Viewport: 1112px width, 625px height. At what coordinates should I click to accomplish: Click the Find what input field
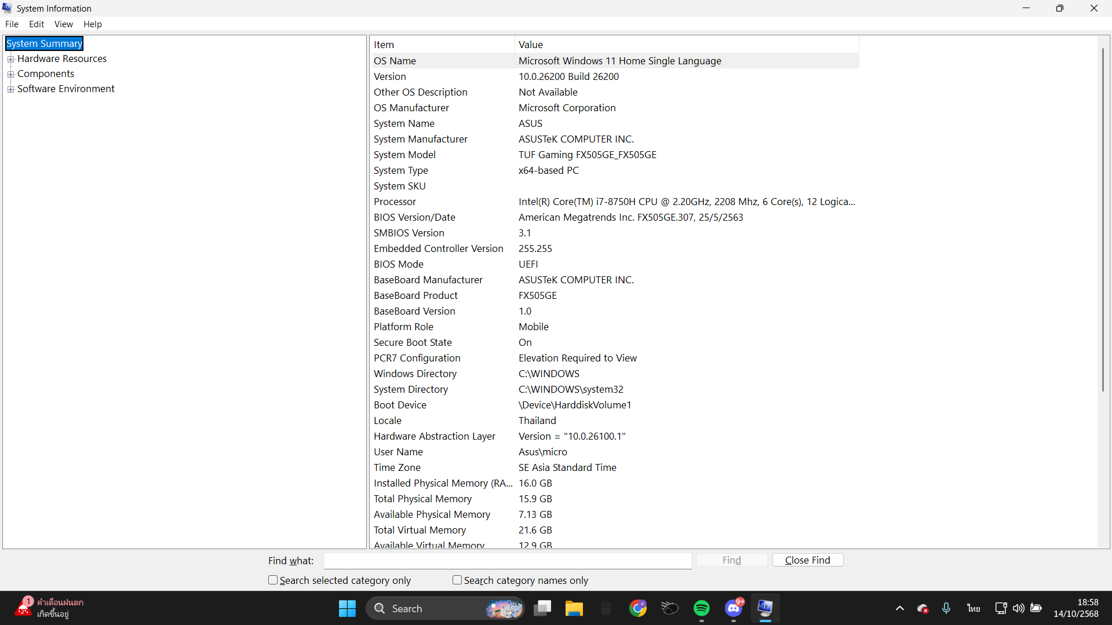click(508, 561)
